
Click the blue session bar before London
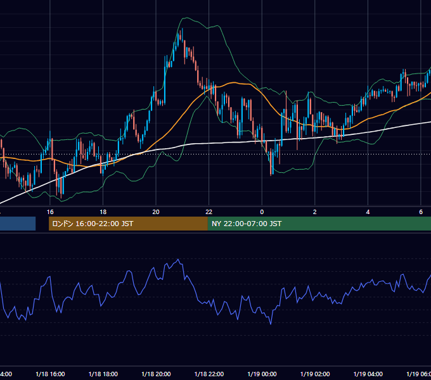click(x=18, y=224)
